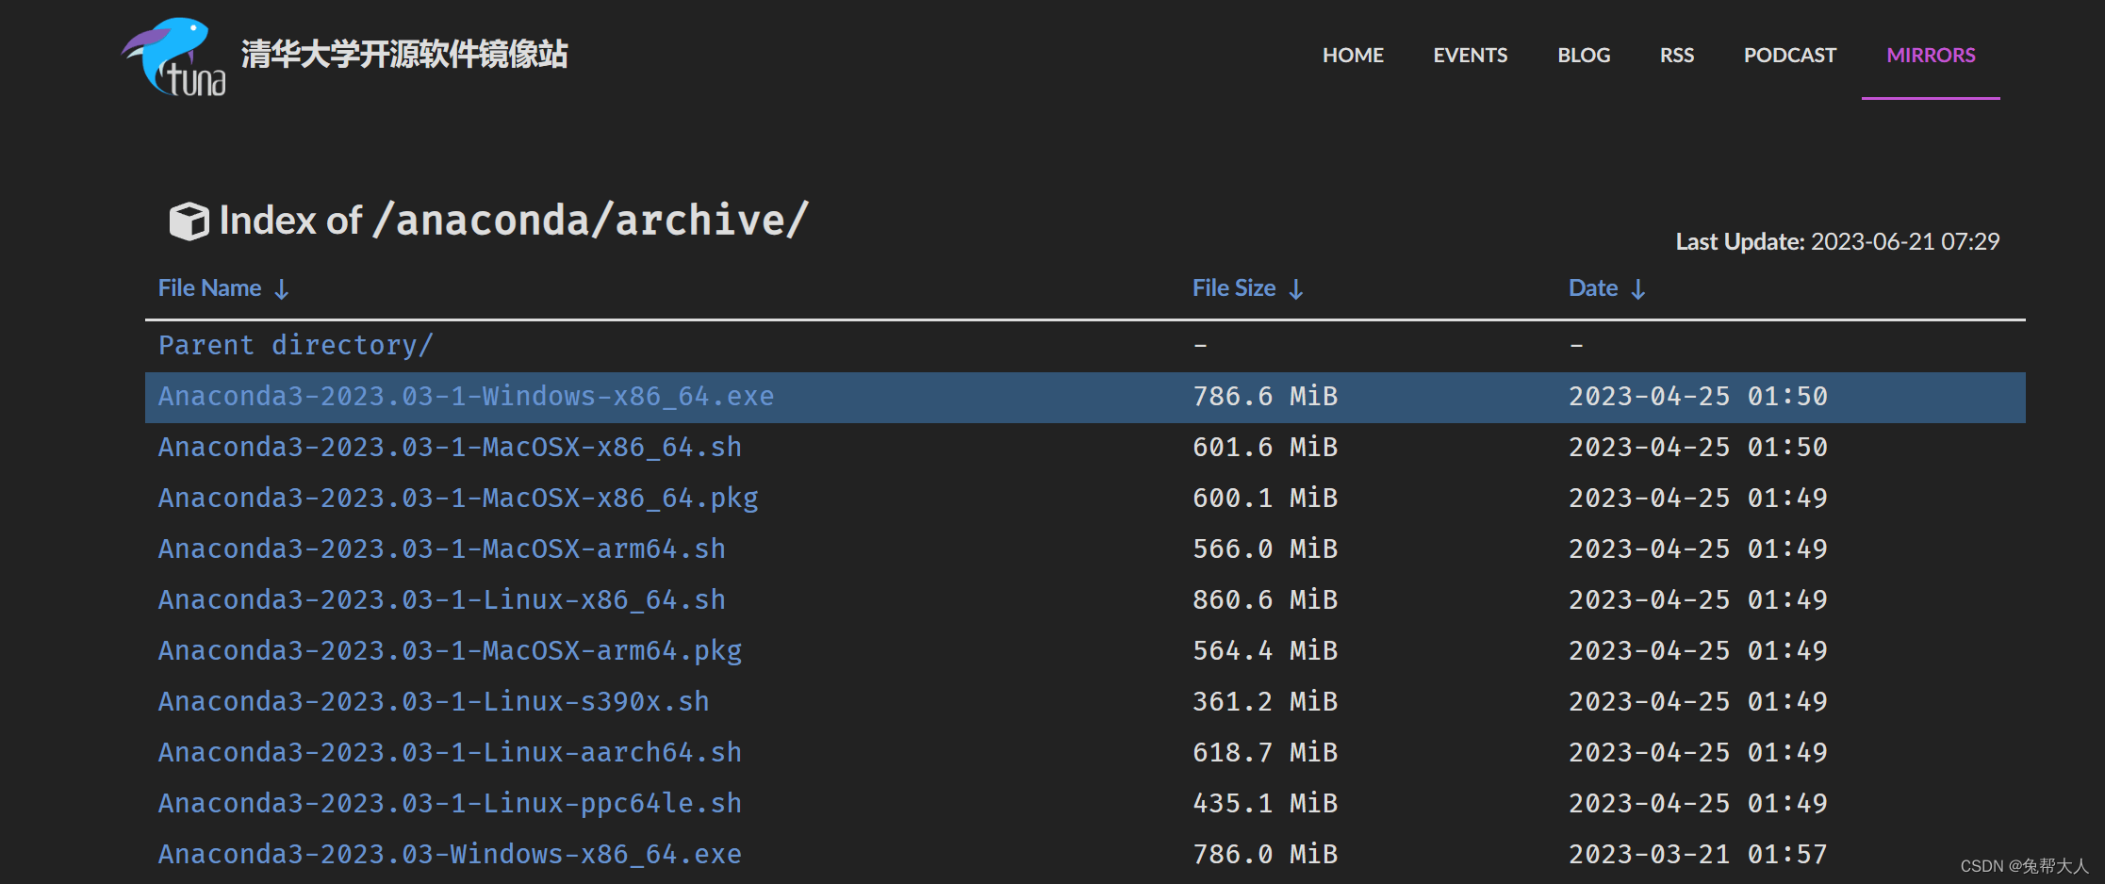Image resolution: width=2105 pixels, height=884 pixels.
Task: Click the 600.1 MiB file size
Action: click(1265, 499)
